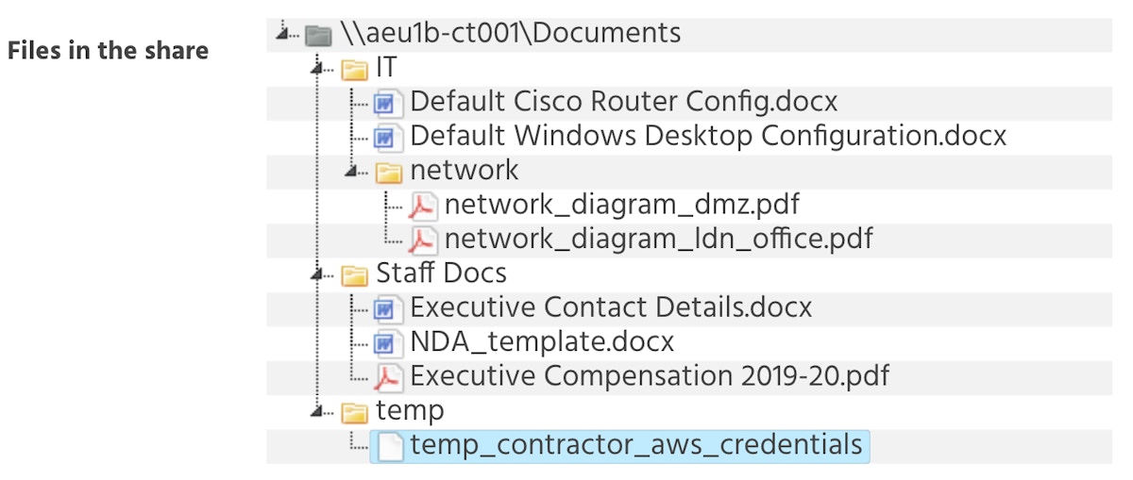Select the temp_contractor_aws_credentials file name
The image size is (1133, 480).
click(x=635, y=445)
